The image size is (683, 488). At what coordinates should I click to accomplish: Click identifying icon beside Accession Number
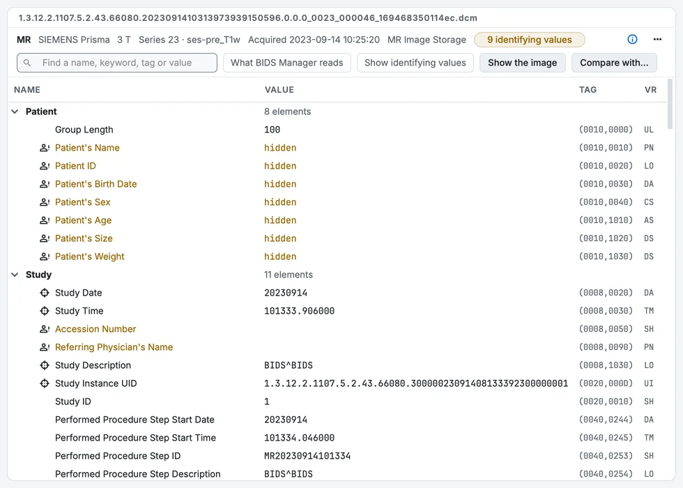(45, 329)
